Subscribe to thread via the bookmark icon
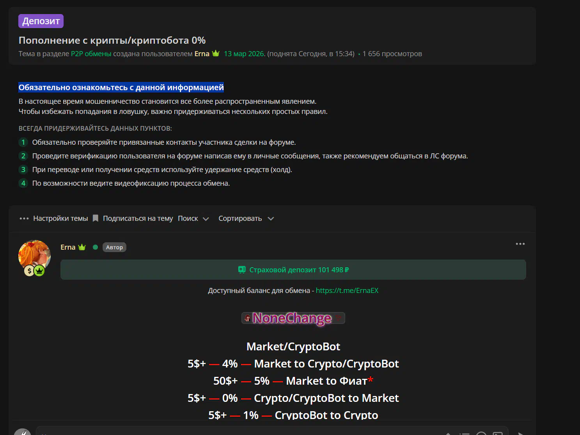Image resolution: width=580 pixels, height=435 pixels. tap(96, 218)
